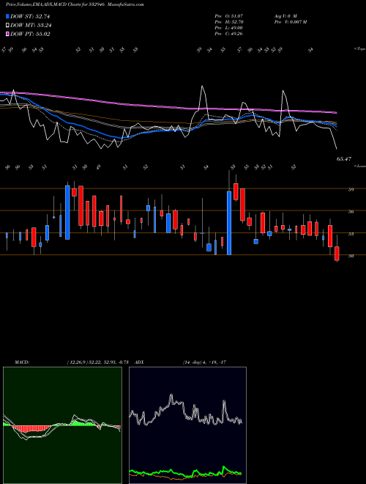Screen dimensions: 366x484
Task: Click the 'Avg V: 0 M' volume value
Action: (285, 15)
